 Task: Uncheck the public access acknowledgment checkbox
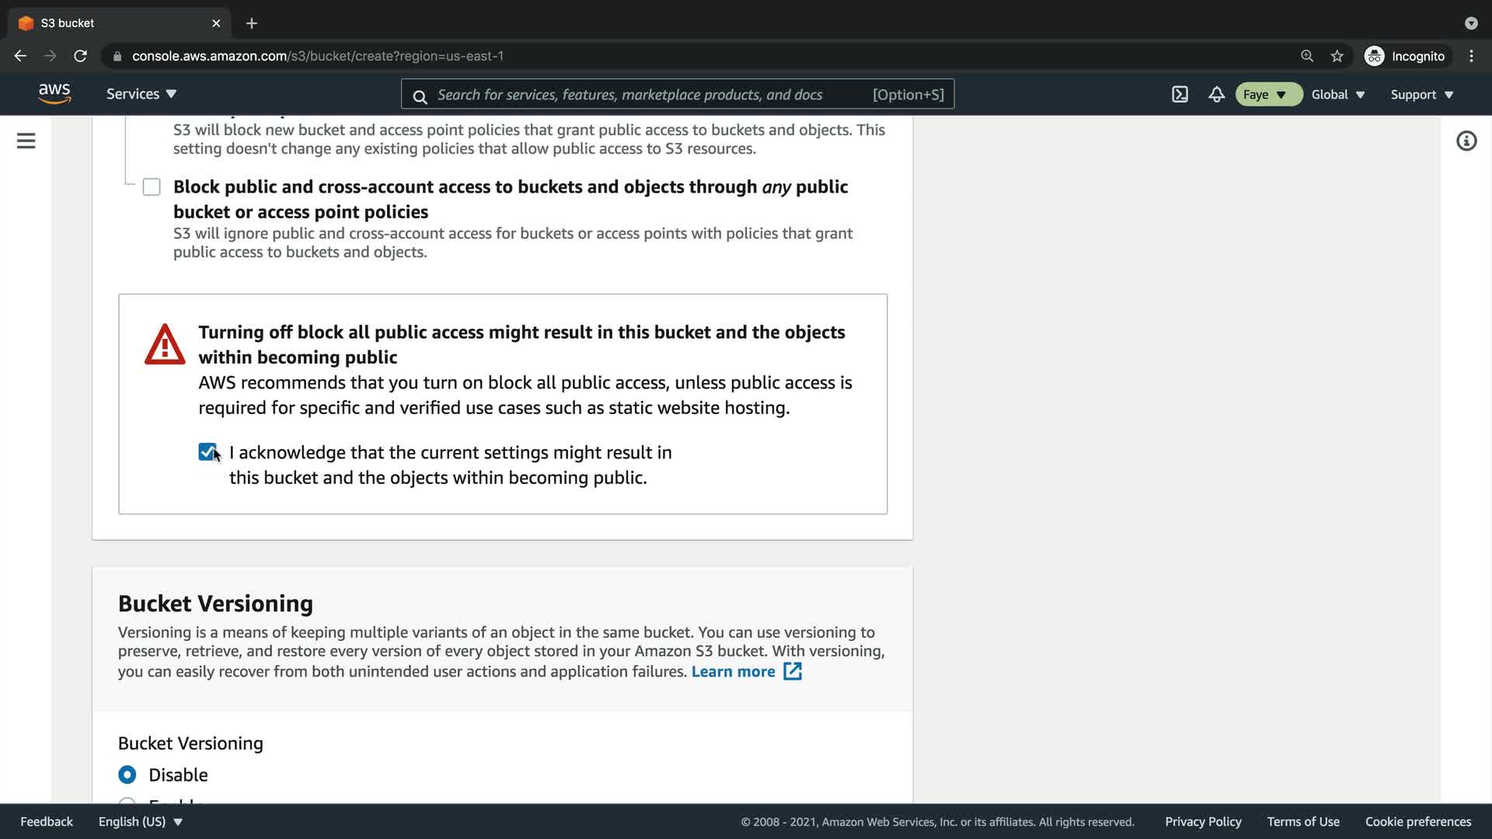click(207, 452)
